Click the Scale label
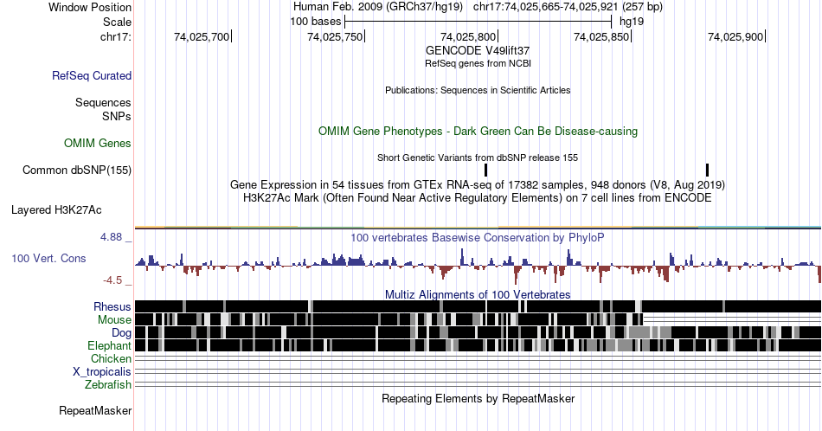Image resolution: width=822 pixels, height=431 pixels. [x=117, y=22]
